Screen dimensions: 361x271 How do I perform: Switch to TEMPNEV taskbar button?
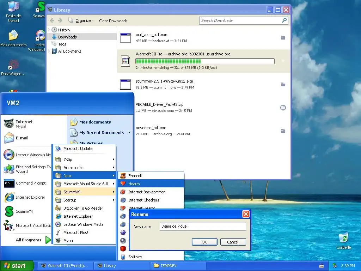click(178, 266)
